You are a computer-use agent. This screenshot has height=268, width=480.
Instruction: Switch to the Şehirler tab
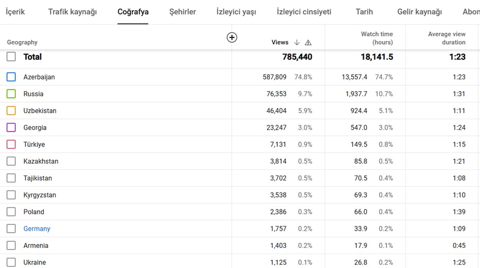pos(182,12)
